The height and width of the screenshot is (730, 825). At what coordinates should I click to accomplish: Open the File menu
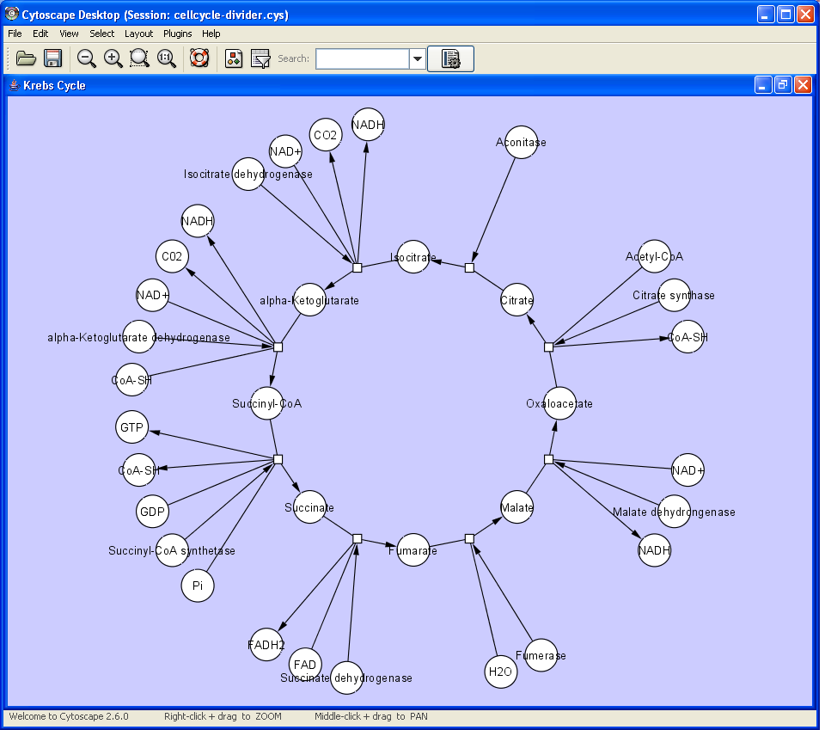15,34
